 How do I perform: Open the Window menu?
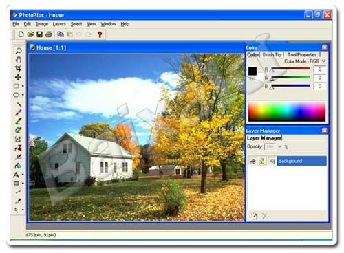[109, 24]
